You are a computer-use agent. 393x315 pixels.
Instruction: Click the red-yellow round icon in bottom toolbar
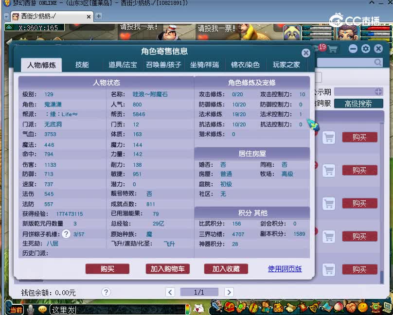(x=253, y=307)
